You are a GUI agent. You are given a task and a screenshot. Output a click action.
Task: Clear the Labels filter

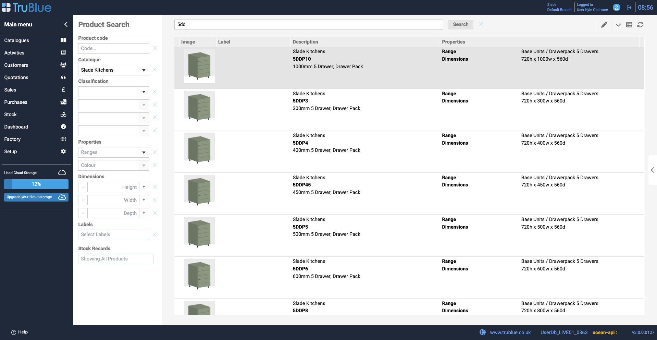(x=155, y=235)
